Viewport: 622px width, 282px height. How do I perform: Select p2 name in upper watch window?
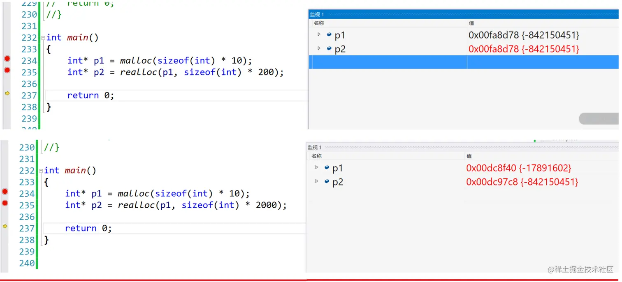click(x=340, y=50)
